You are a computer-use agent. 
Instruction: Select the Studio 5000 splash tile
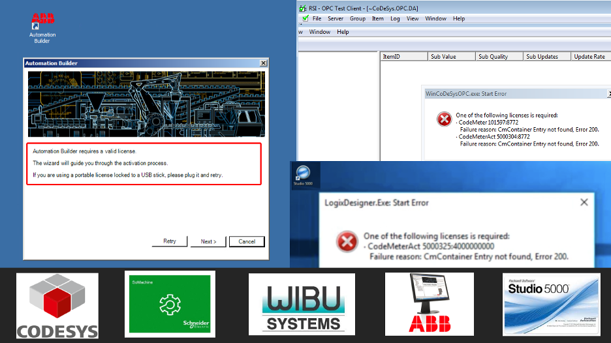[x=552, y=305]
